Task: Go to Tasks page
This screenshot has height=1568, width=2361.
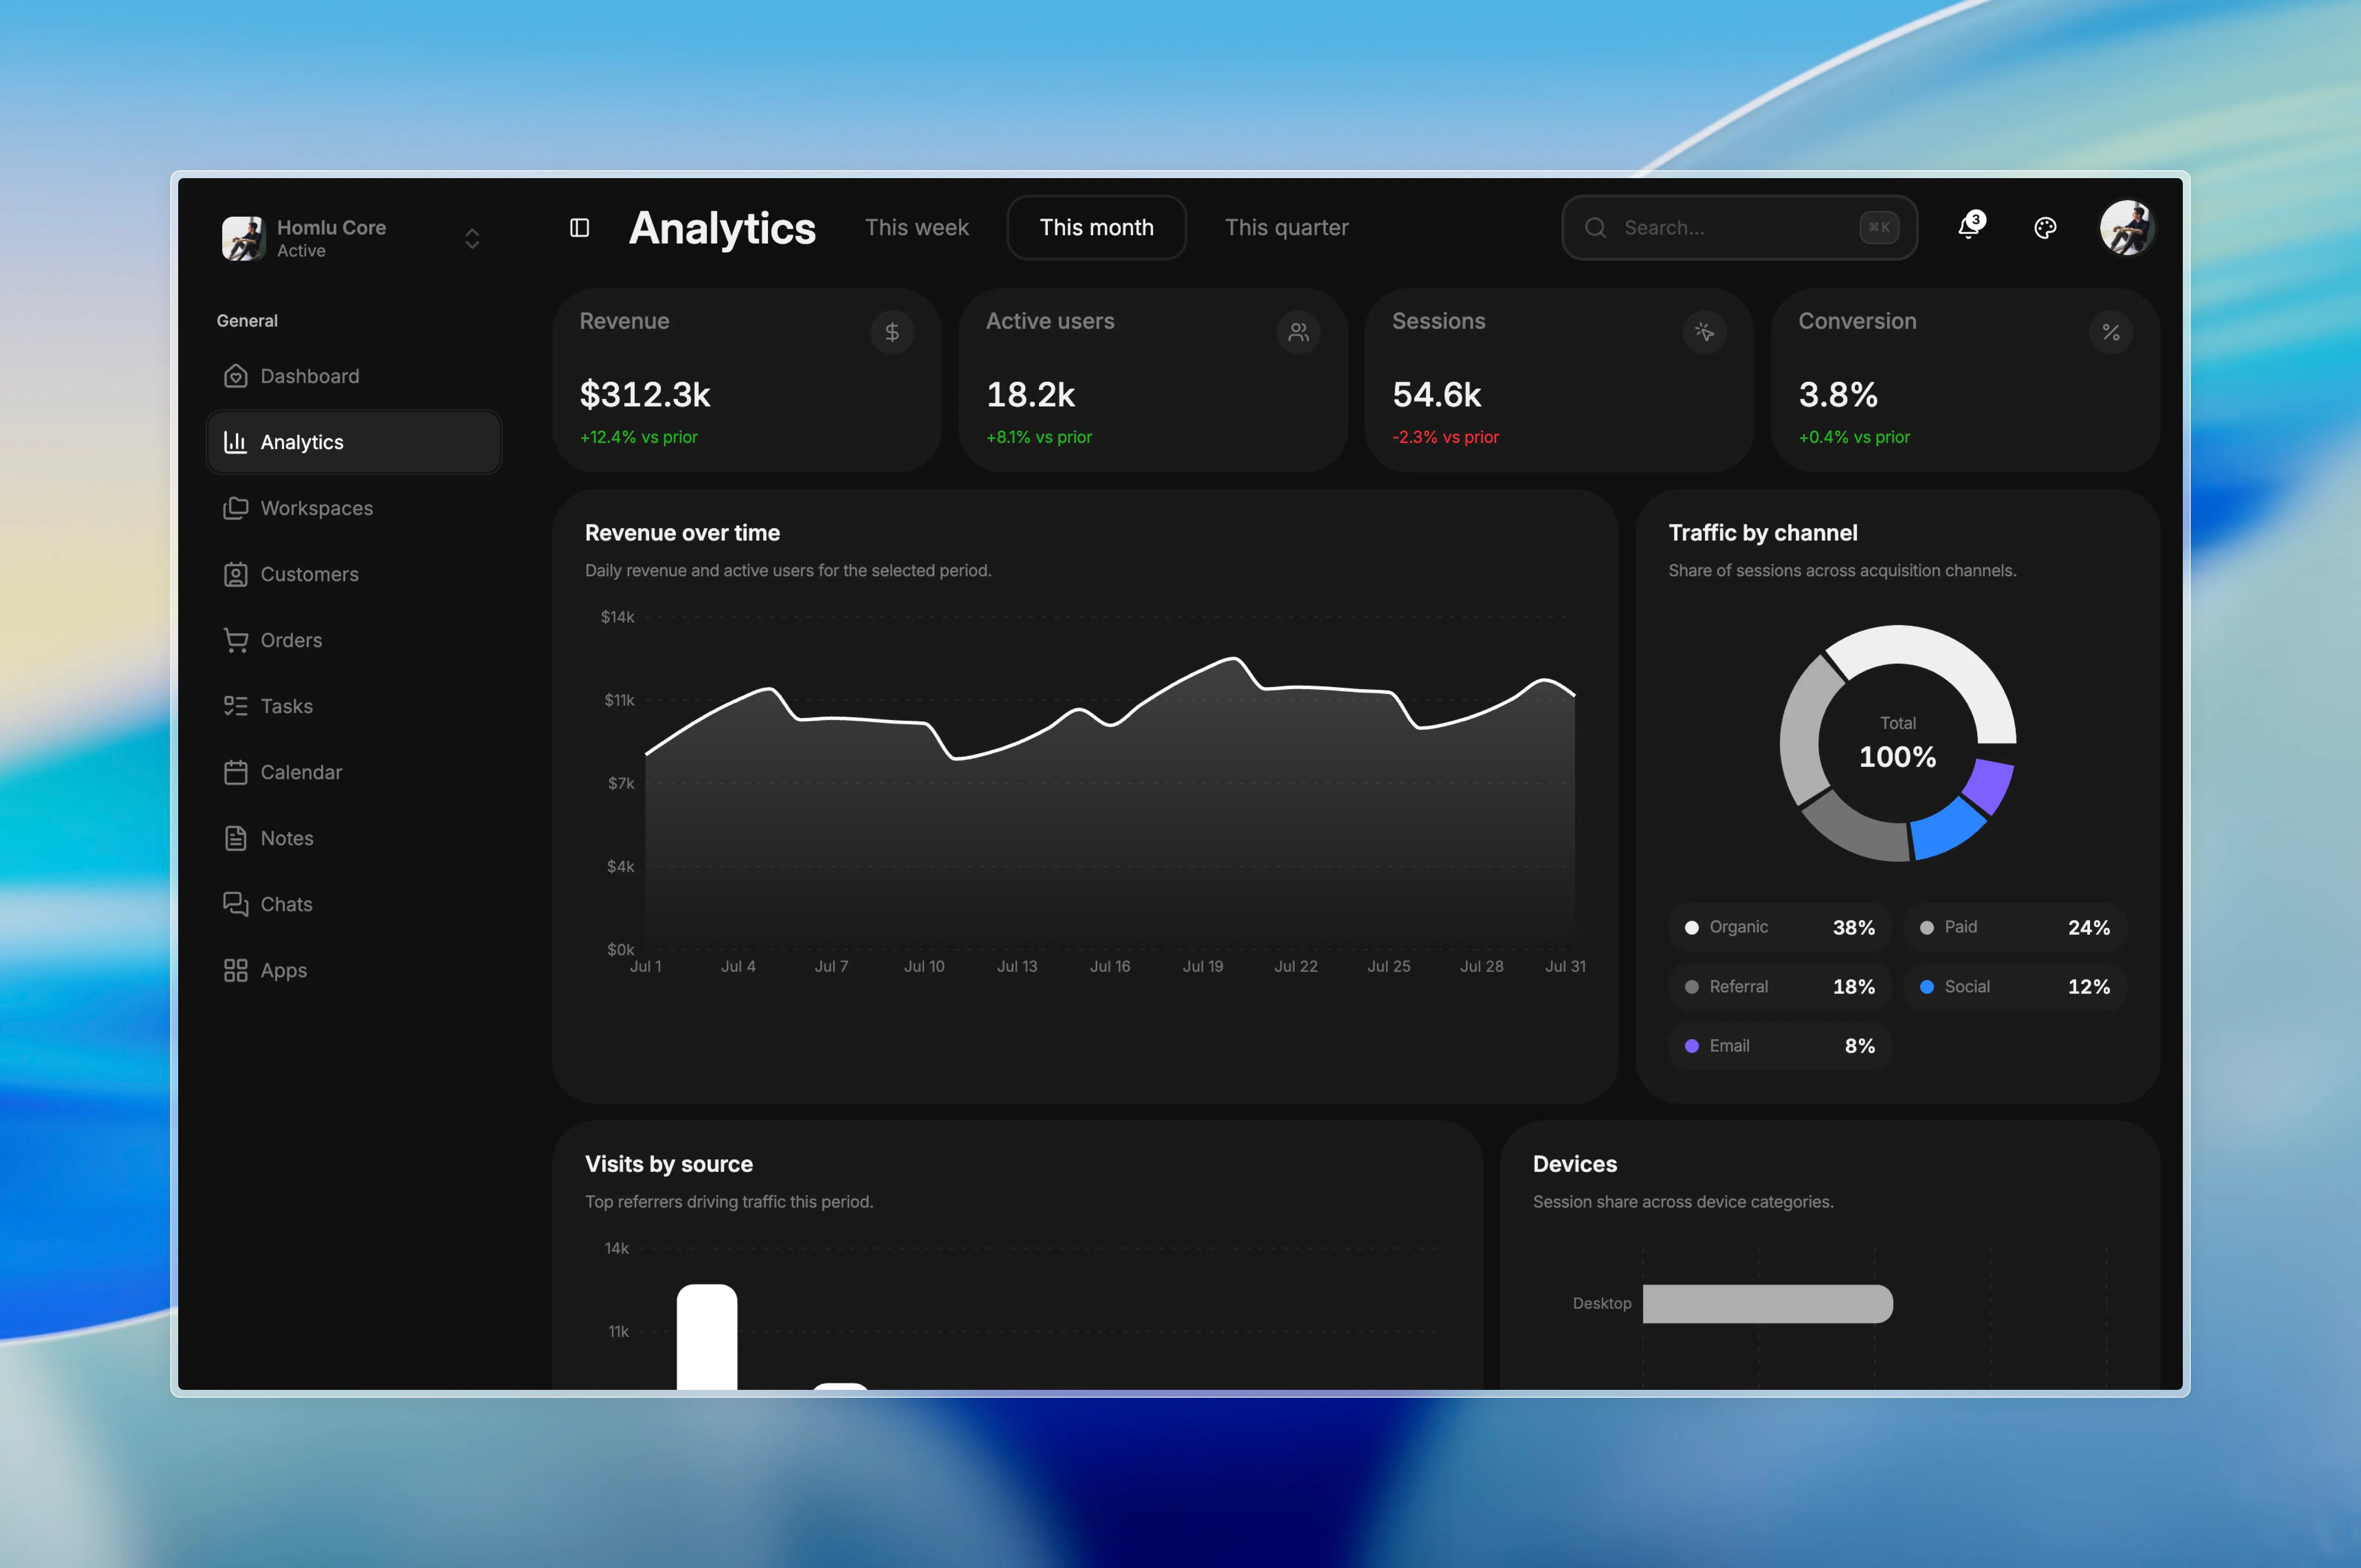Action: 354,706
